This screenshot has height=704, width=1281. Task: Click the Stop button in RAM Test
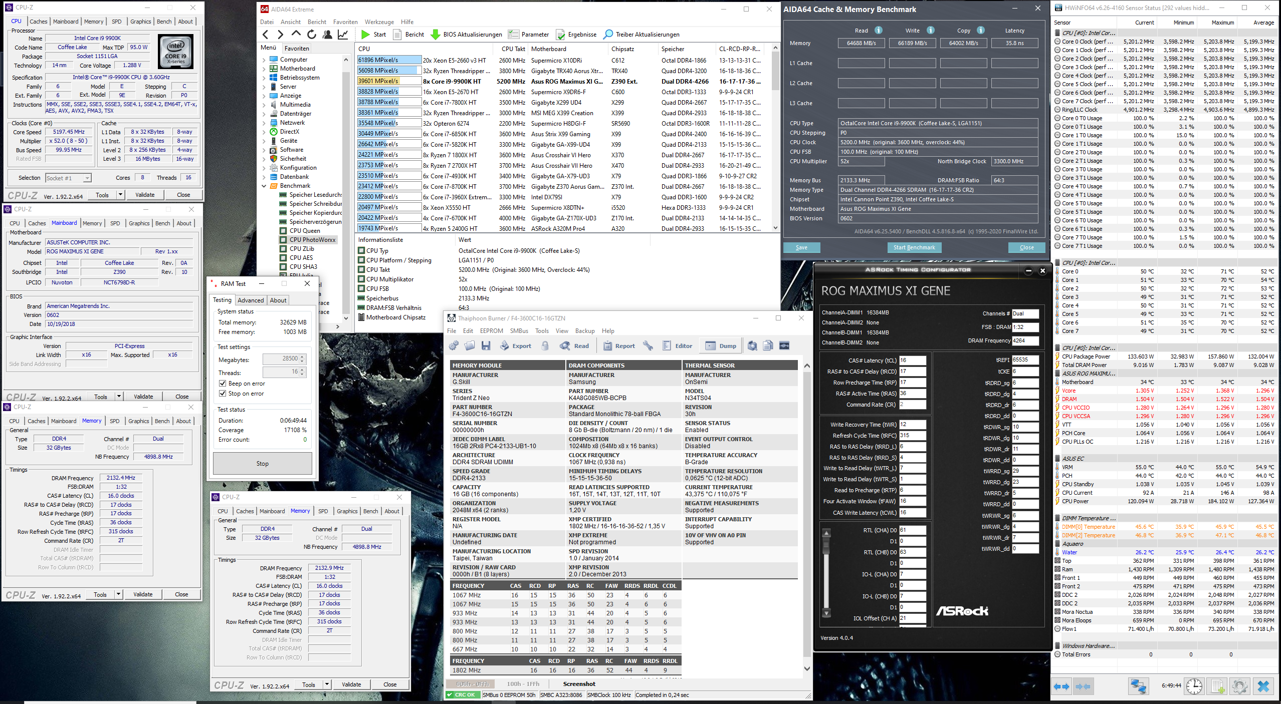262,464
